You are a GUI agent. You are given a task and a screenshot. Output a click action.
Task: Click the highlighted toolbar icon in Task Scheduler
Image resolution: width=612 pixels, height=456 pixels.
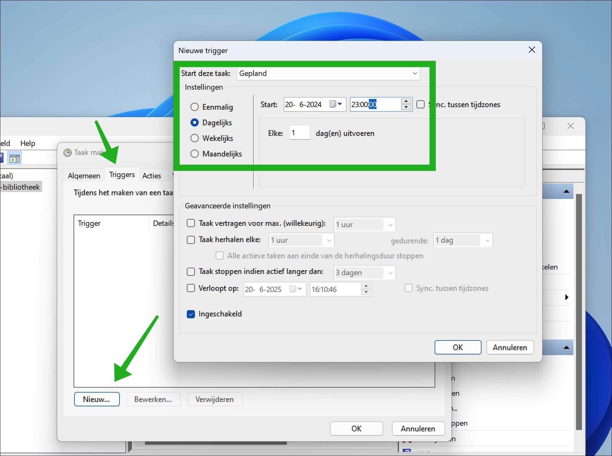(x=14, y=158)
